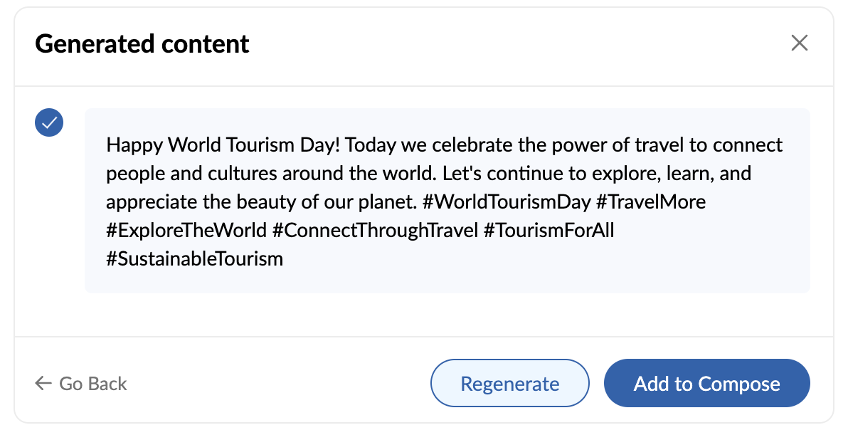848x430 pixels.
Task: Click the #SustainableTourism hashtag
Action: (x=194, y=259)
